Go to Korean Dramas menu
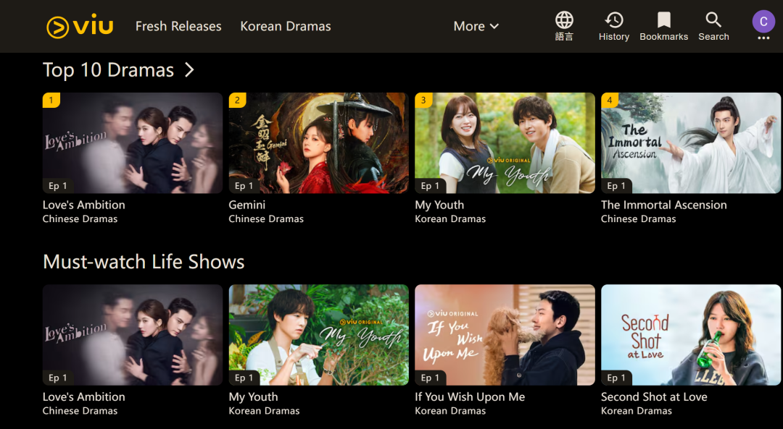Viewport: 783px width, 429px height. click(286, 27)
